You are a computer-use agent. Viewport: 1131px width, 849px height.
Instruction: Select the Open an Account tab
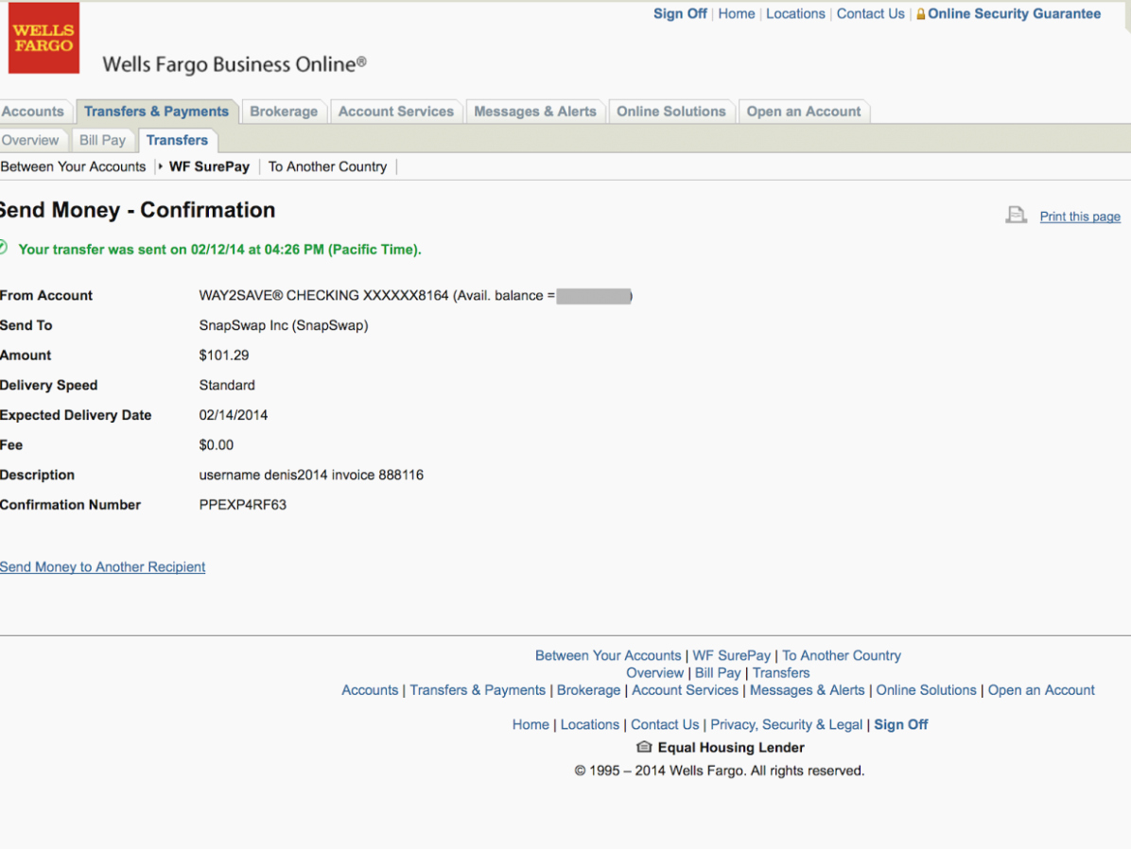804,111
